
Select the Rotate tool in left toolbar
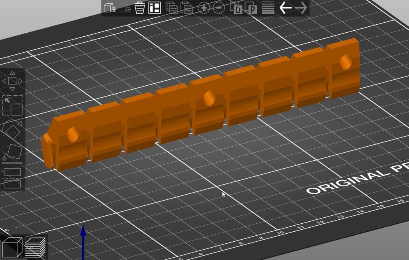(x=12, y=130)
